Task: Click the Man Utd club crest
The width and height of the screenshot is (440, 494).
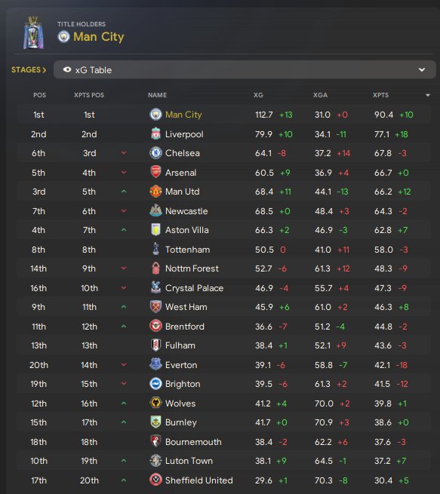Action: click(x=155, y=192)
